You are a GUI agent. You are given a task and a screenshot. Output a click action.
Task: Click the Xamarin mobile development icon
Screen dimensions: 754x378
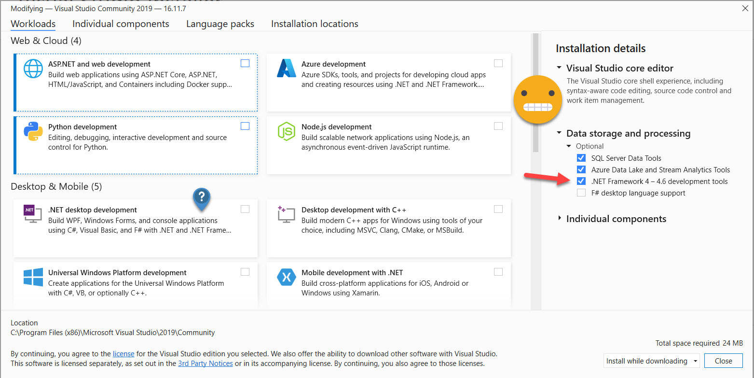point(286,277)
